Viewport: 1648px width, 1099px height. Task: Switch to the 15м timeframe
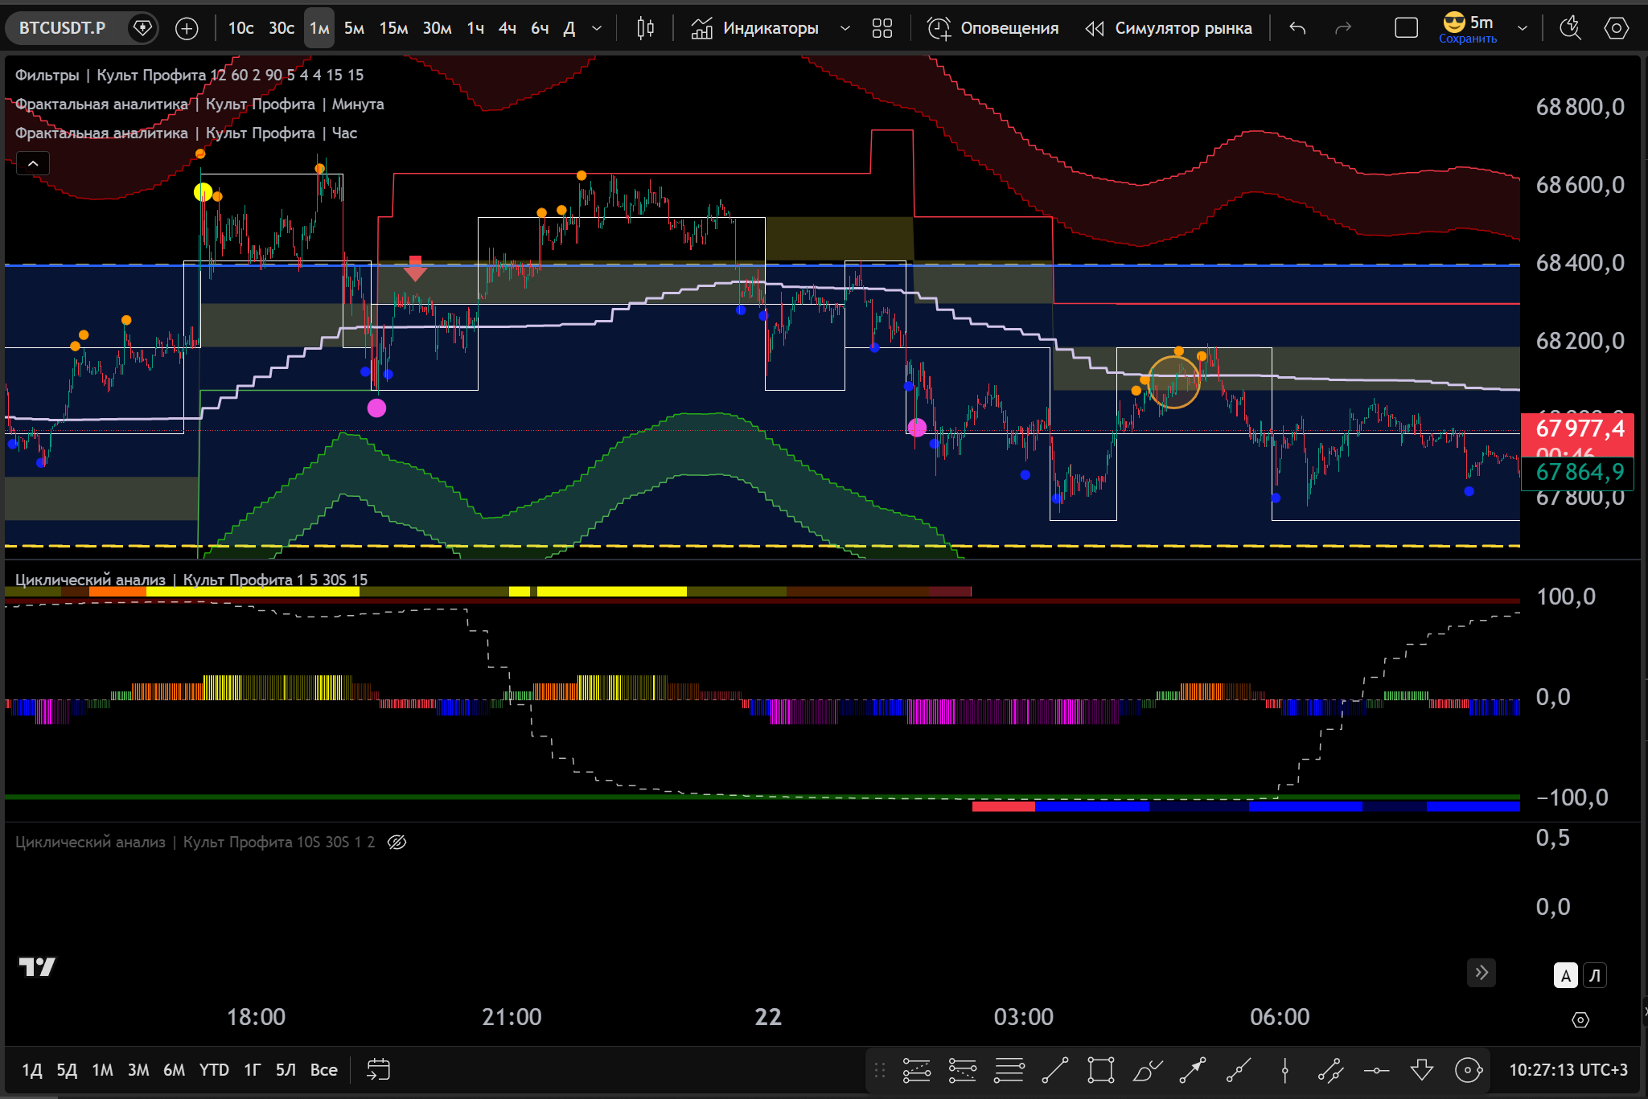(393, 28)
